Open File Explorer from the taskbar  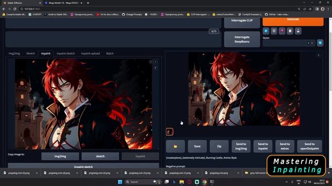tap(182, 182)
